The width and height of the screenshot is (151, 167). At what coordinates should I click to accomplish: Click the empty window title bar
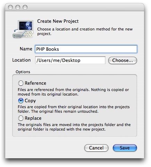[x=86, y=7]
